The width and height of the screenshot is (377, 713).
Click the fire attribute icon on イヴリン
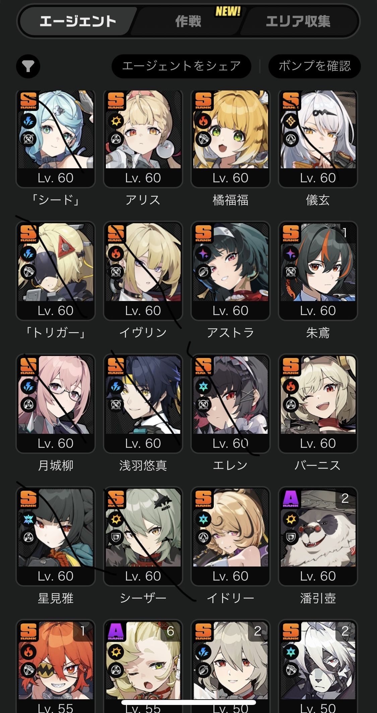point(116,254)
